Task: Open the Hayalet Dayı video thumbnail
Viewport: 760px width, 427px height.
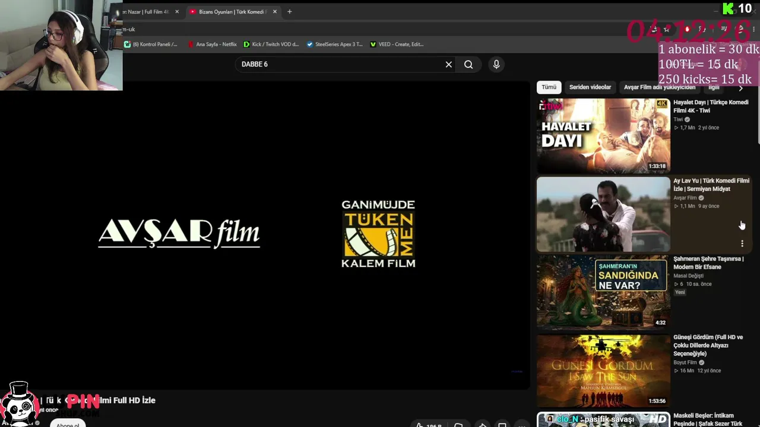Action: point(603,136)
